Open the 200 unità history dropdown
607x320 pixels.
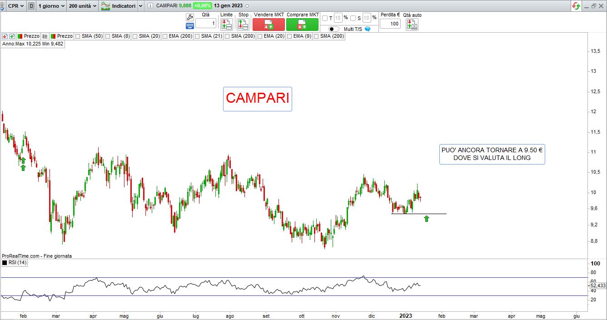pos(82,6)
